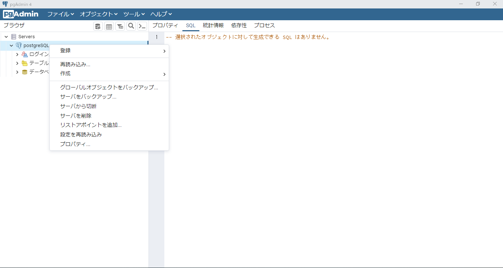
Task: Switch to the SQL tab
Action: click(191, 25)
